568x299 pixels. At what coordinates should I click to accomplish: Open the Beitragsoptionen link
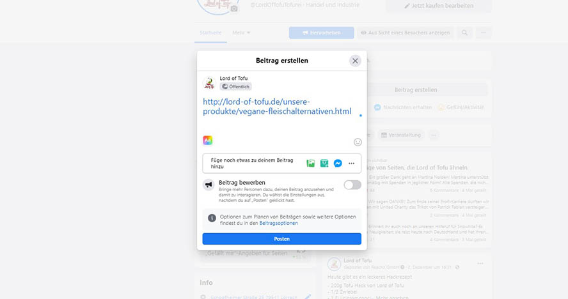279,223
